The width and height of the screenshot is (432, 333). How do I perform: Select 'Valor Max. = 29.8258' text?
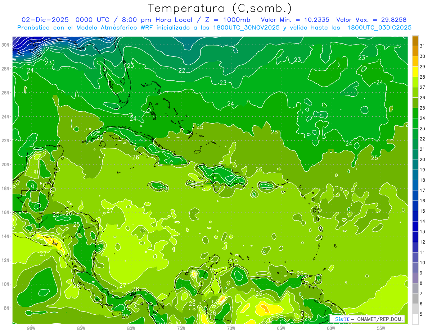[x=371, y=20]
